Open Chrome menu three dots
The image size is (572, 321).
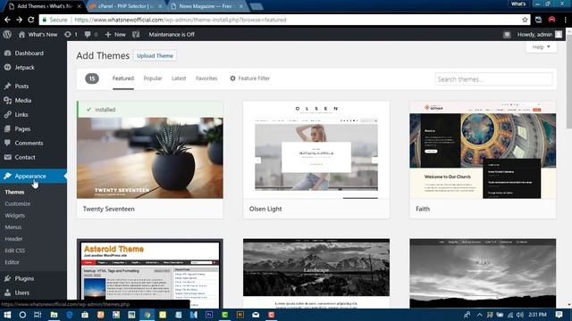point(566,20)
